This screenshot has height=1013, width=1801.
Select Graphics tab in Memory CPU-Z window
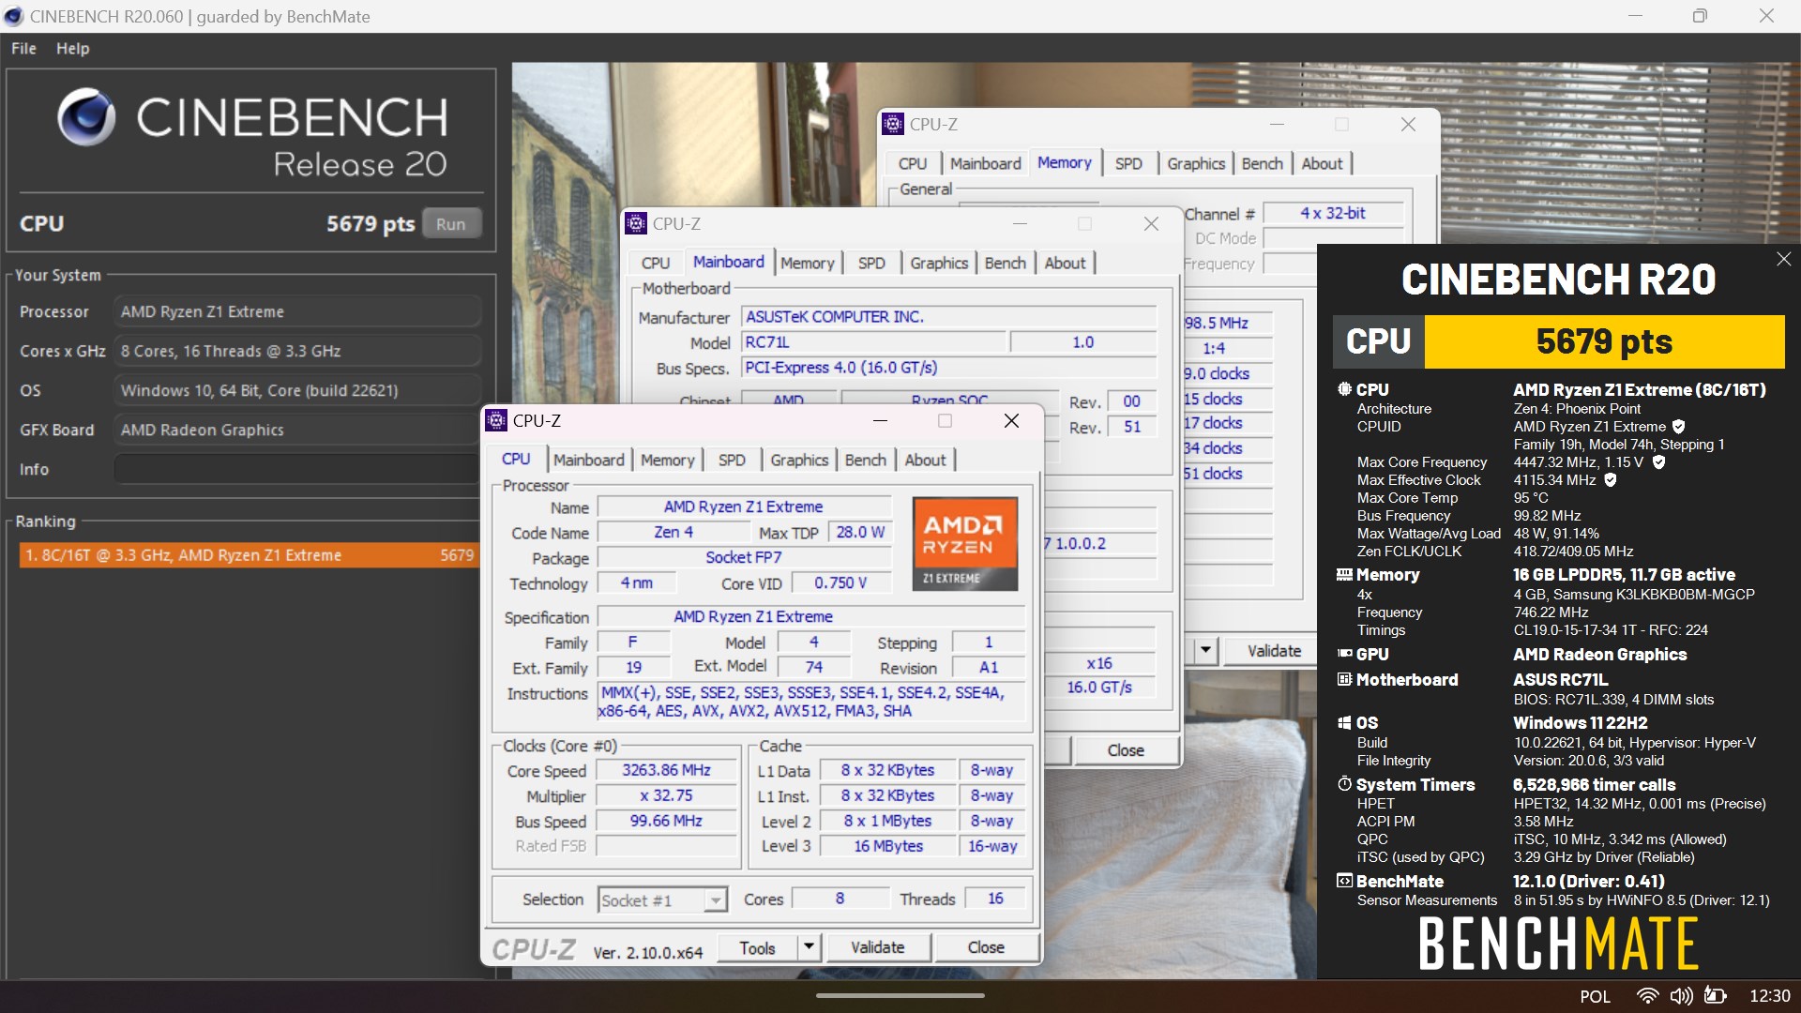click(1196, 163)
